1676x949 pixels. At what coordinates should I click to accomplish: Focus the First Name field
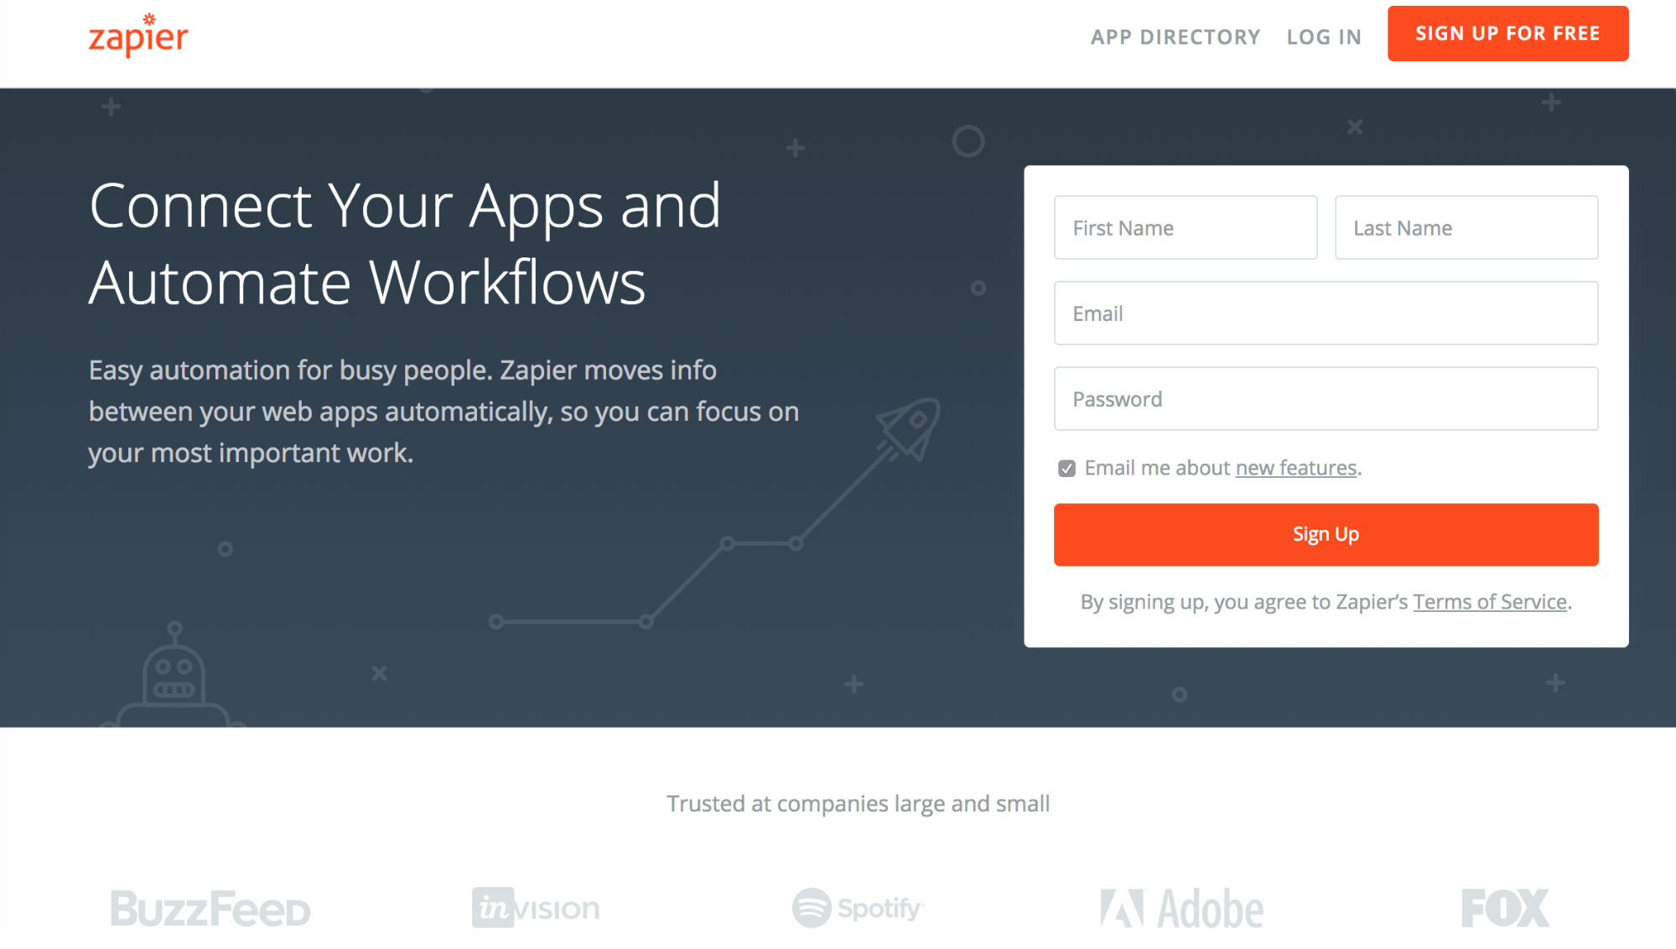coord(1186,228)
